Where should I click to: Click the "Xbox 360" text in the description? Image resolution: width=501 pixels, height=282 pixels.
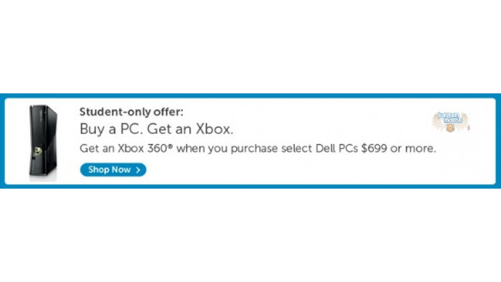point(143,148)
